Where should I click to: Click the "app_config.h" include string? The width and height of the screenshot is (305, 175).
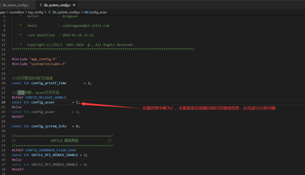(x=43, y=59)
